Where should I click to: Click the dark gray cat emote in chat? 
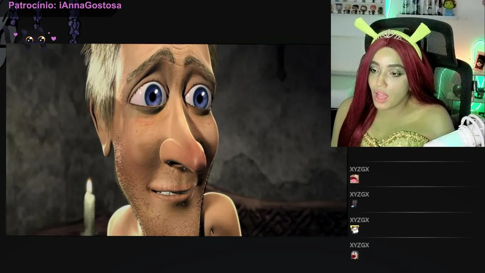point(354,204)
